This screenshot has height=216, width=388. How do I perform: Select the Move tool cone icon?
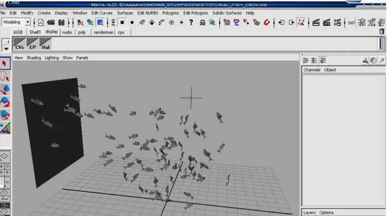(x=5, y=89)
